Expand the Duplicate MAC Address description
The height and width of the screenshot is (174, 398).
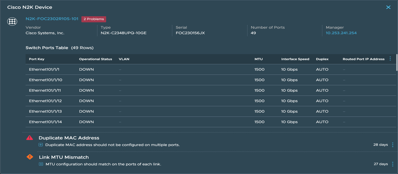pyautogui.click(x=41, y=145)
